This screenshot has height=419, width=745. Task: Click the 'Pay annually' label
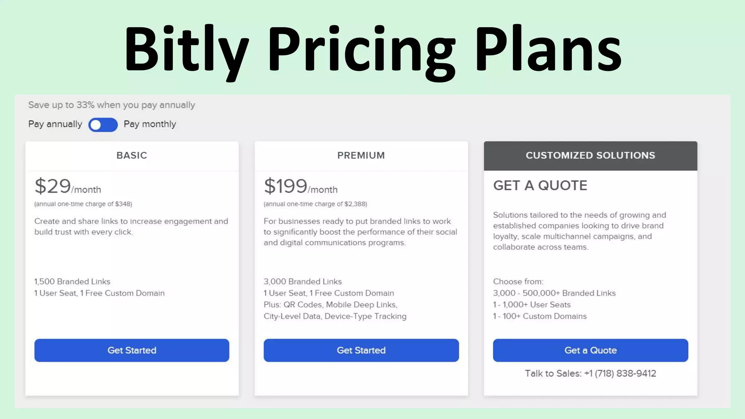(x=55, y=124)
